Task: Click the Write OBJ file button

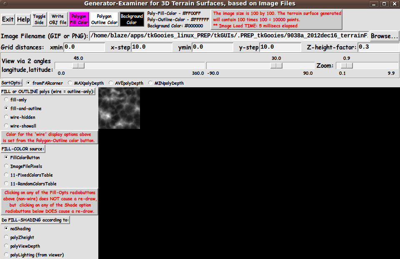Action: pos(57,20)
